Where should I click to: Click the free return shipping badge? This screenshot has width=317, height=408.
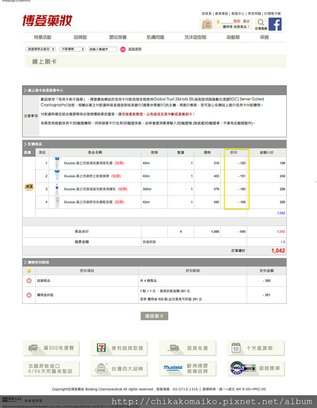pyautogui.click(x=188, y=348)
